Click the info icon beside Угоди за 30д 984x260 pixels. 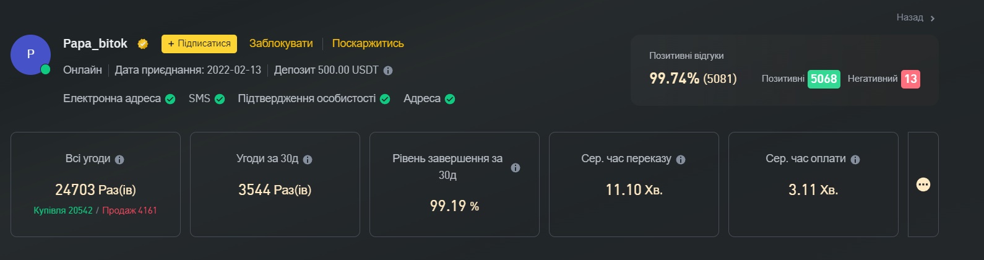click(308, 160)
